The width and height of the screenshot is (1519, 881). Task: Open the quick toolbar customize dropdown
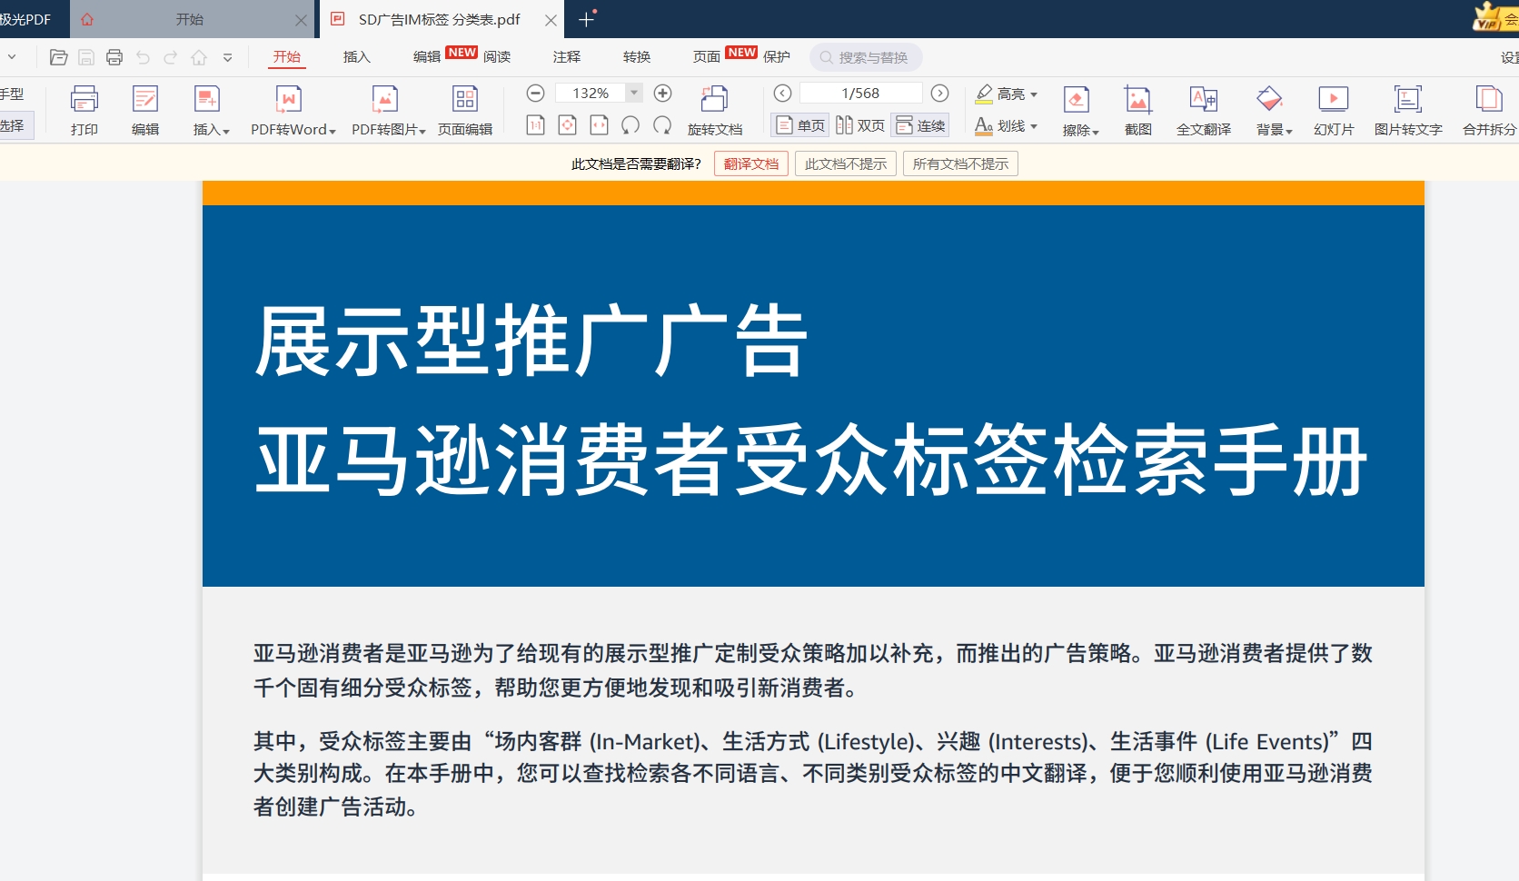coord(227,57)
